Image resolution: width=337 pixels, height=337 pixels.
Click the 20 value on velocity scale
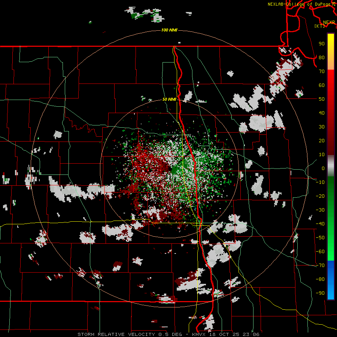click(322, 140)
